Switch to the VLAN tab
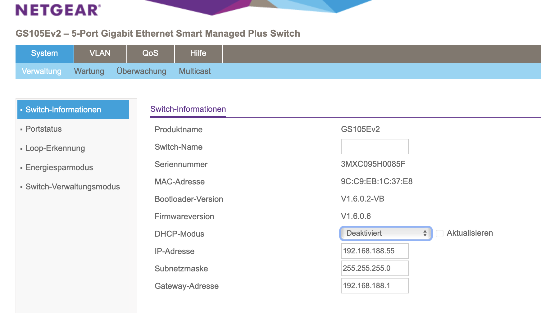Screen dimensions: 541x313 pos(100,53)
